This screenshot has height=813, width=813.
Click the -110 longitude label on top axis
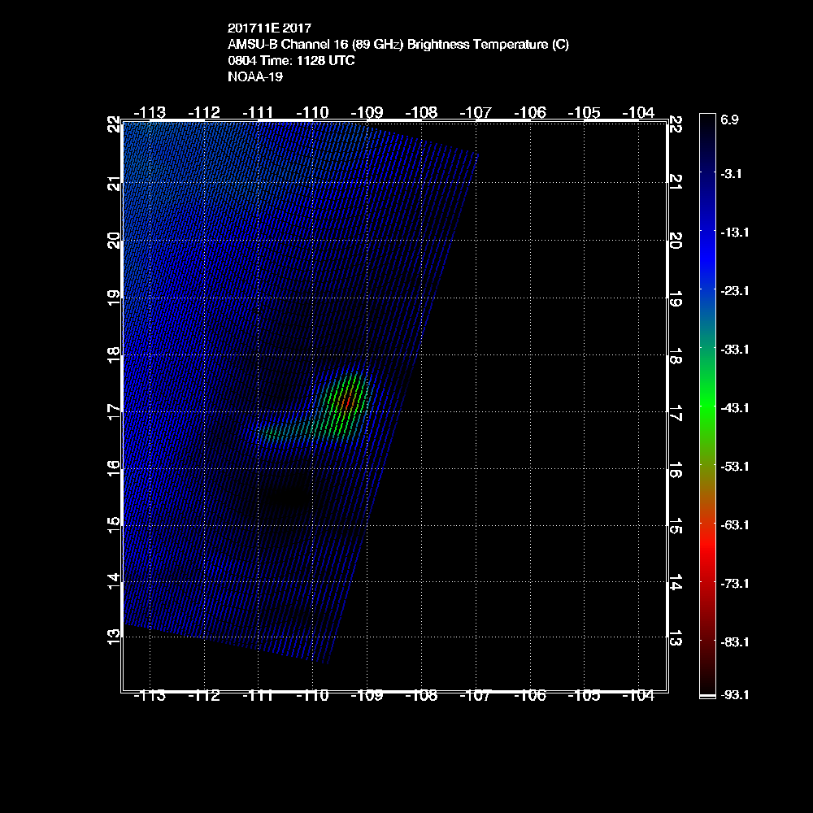(312, 111)
